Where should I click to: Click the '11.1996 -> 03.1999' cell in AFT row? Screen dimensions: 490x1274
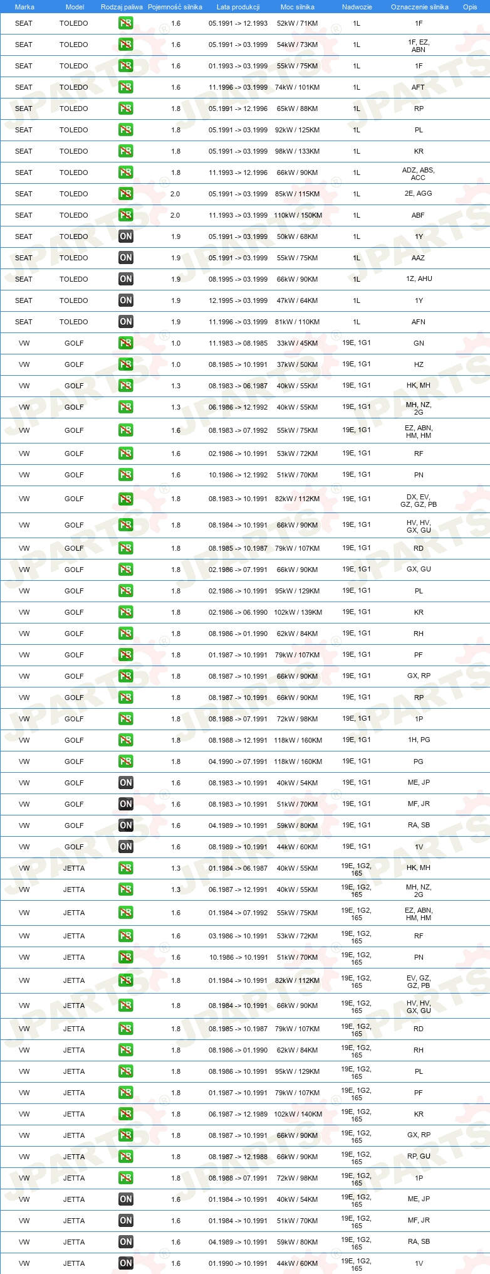click(238, 87)
